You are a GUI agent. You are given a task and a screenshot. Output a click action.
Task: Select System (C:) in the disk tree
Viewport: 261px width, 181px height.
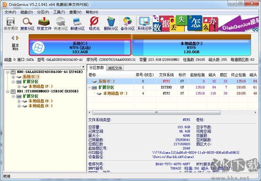pyautogui.click(x=31, y=77)
